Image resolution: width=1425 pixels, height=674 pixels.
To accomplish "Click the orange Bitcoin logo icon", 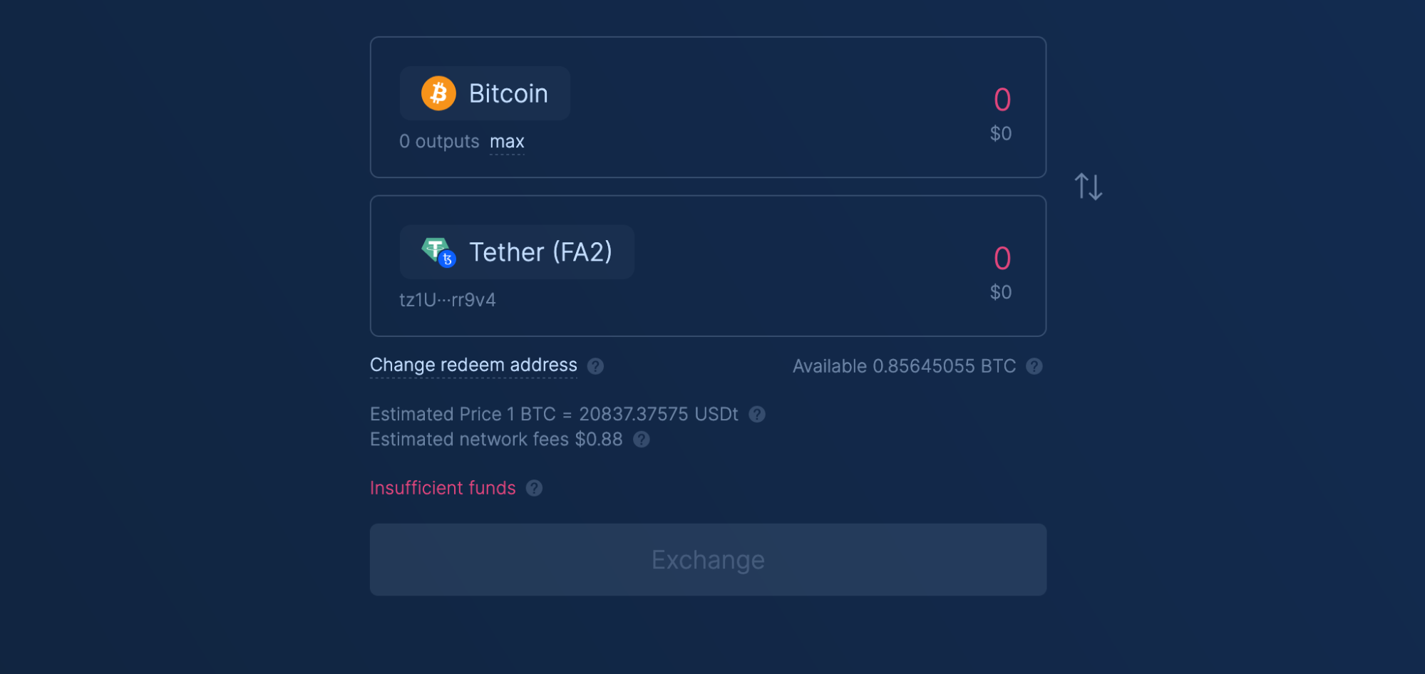I will click(438, 93).
